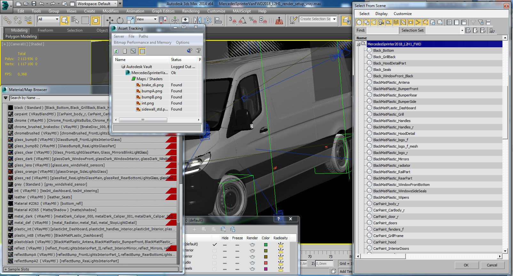The image size is (513, 276).
Task: Click the Undo arrow icon
Action: [x=42, y=4]
